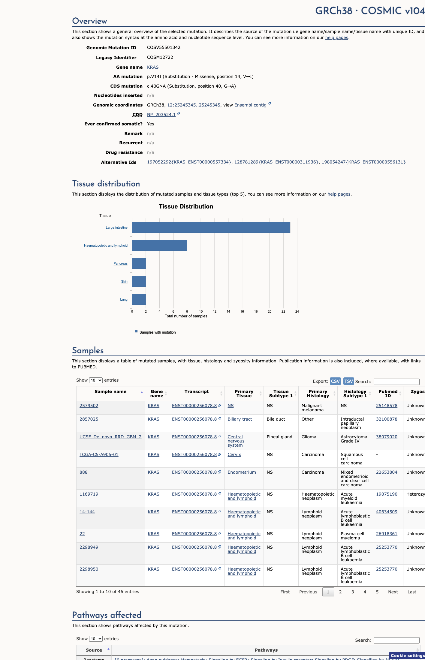The width and height of the screenshot is (425, 660).
Task: Open help pages link in Tissue distribution
Action: click(339, 194)
